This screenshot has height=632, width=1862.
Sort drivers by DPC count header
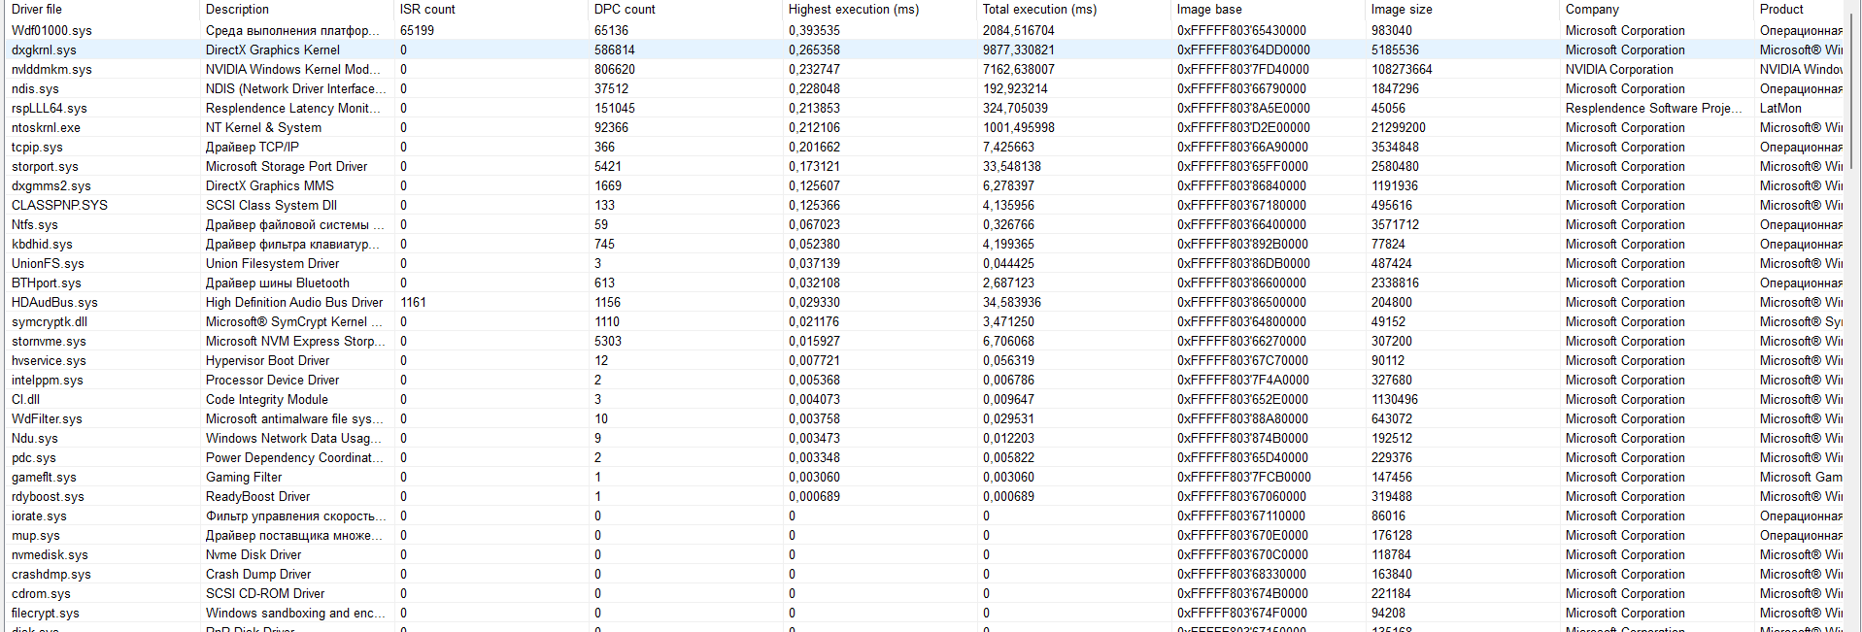[x=625, y=9]
